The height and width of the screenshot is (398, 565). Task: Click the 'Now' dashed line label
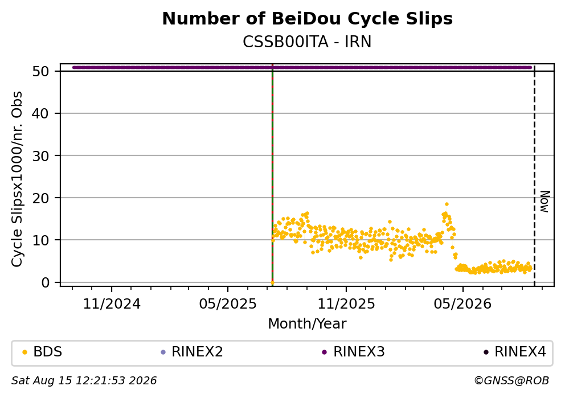click(545, 202)
